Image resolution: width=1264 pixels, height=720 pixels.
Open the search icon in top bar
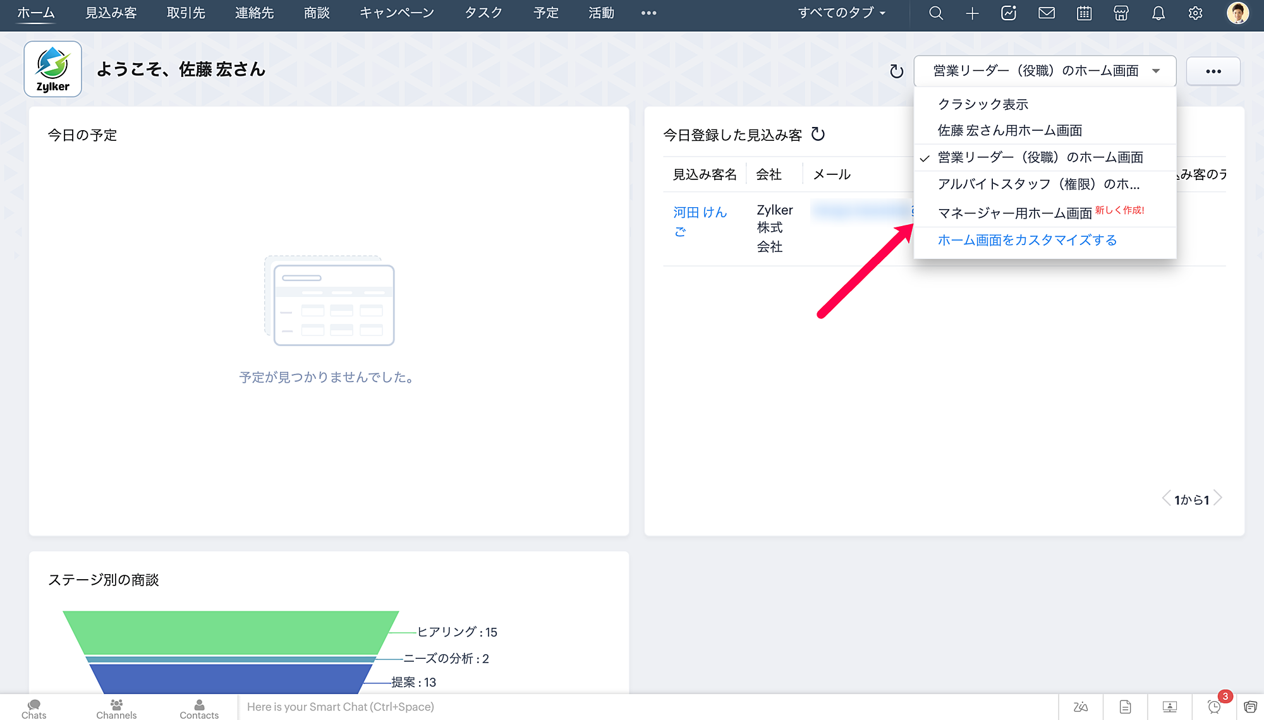pos(936,13)
